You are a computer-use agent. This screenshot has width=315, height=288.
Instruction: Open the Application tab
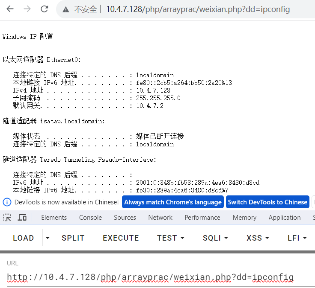point(285,218)
